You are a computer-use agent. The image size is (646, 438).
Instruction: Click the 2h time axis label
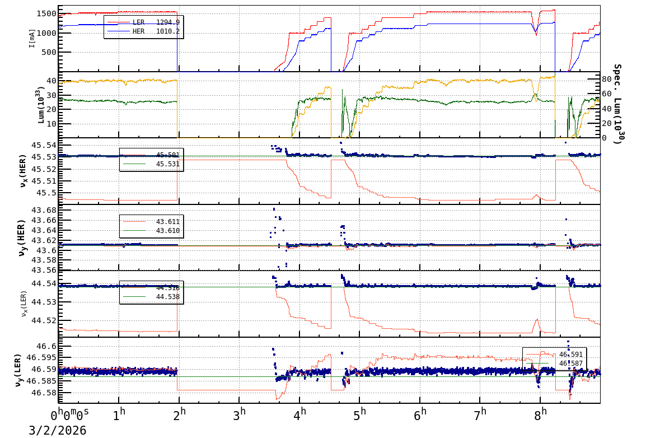[x=179, y=414]
